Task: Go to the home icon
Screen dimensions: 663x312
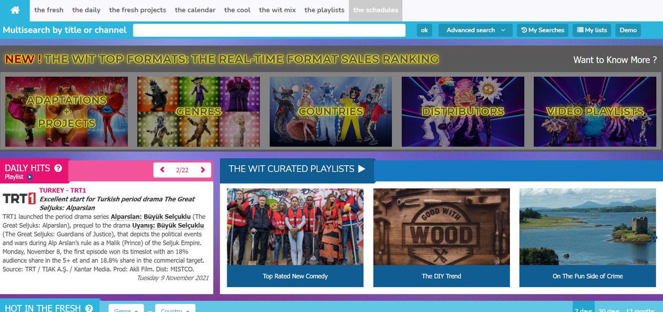Action: click(15, 10)
